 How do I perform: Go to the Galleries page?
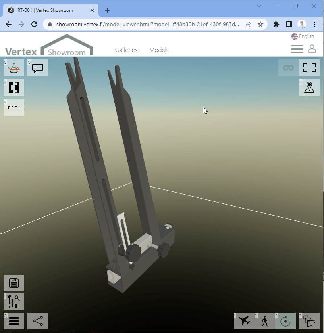click(x=126, y=50)
